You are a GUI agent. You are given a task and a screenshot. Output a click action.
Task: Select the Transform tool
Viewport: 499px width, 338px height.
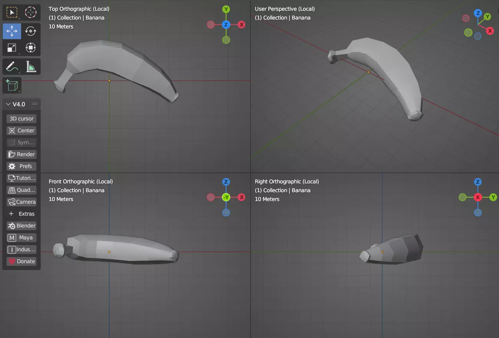point(31,48)
